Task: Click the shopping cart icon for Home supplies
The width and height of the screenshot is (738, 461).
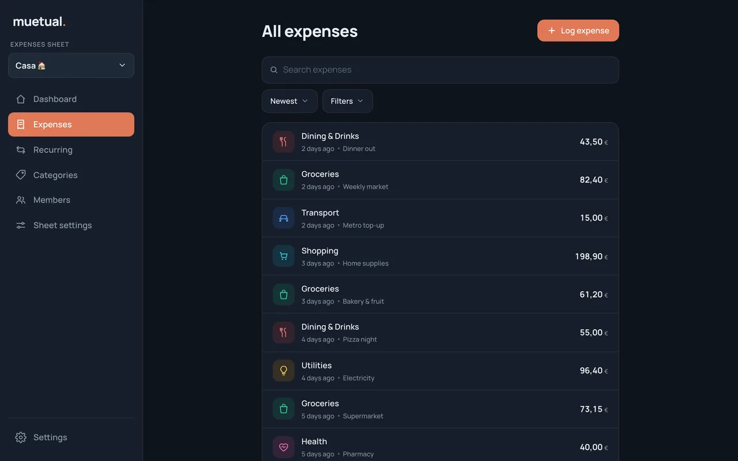Action: point(283,256)
